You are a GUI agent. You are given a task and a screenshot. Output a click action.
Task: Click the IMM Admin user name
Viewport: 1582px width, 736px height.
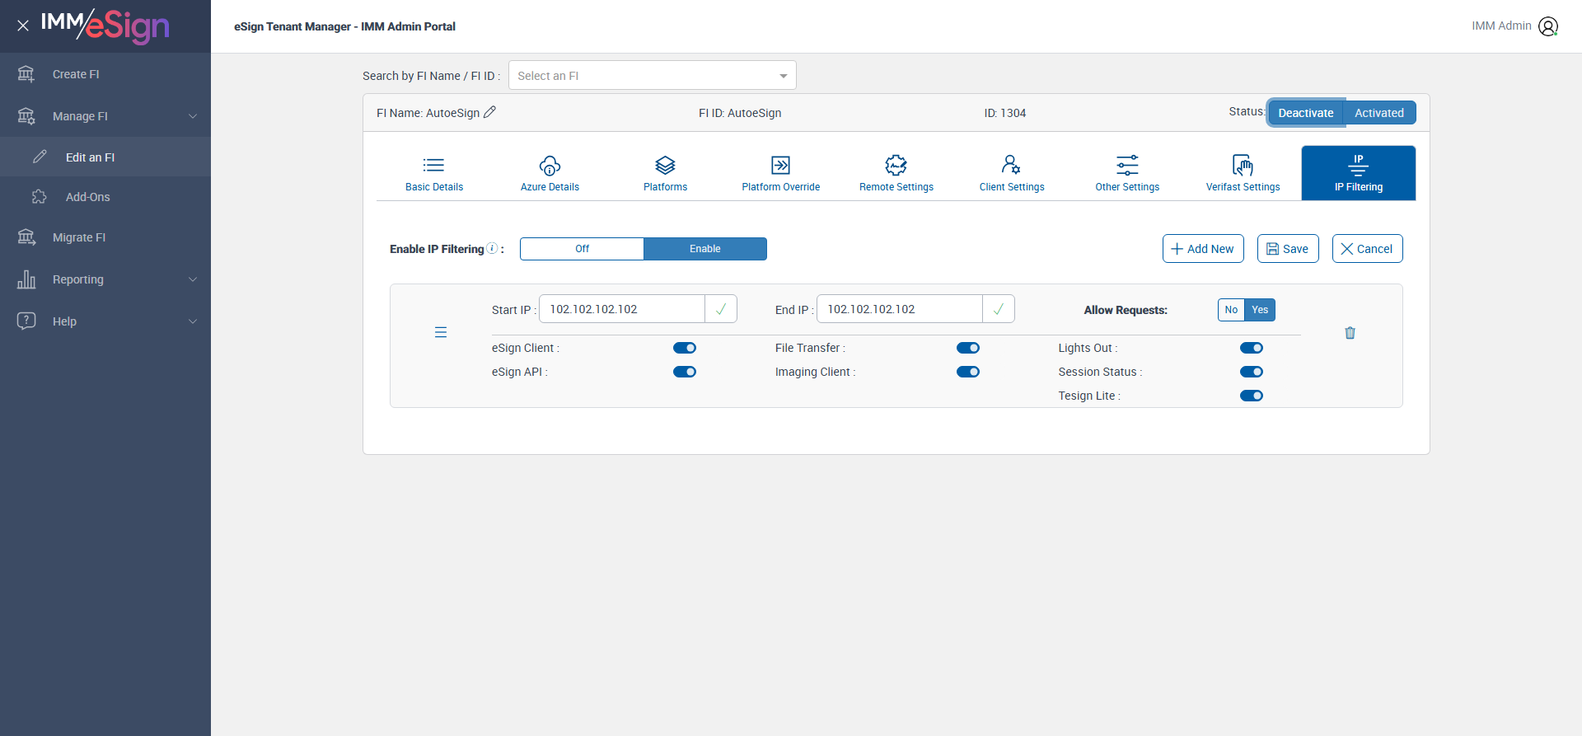pyautogui.click(x=1501, y=26)
